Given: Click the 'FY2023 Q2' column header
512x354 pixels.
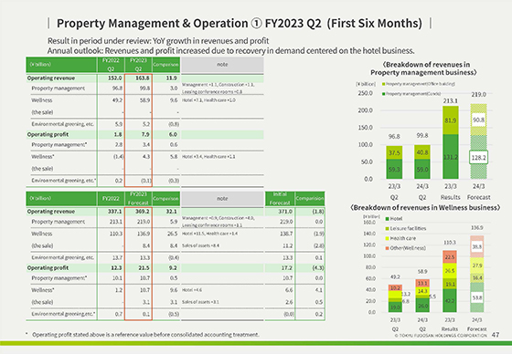Looking at the screenshot, I should pyautogui.click(x=138, y=65).
